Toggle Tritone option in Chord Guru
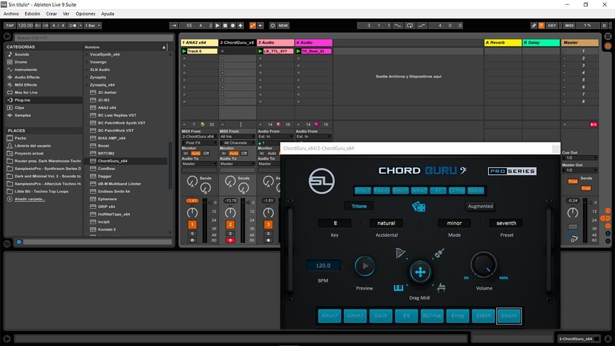The image size is (615, 346). 359,206
